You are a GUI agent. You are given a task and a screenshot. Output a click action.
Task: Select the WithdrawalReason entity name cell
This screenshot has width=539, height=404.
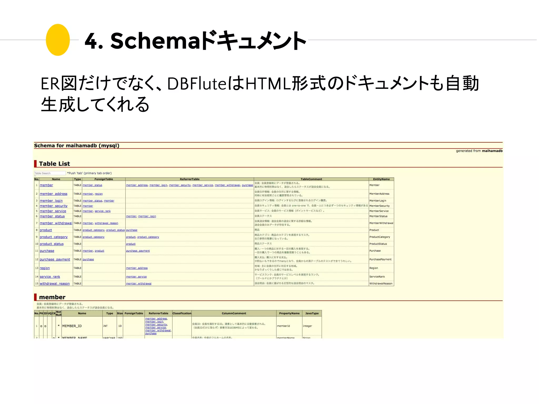[x=381, y=284]
